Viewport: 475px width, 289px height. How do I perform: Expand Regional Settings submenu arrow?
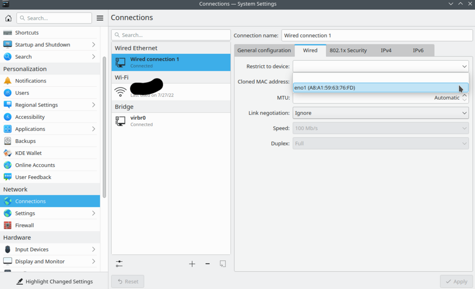tap(93, 105)
